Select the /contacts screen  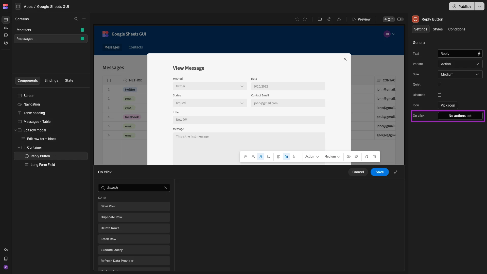pos(51,30)
